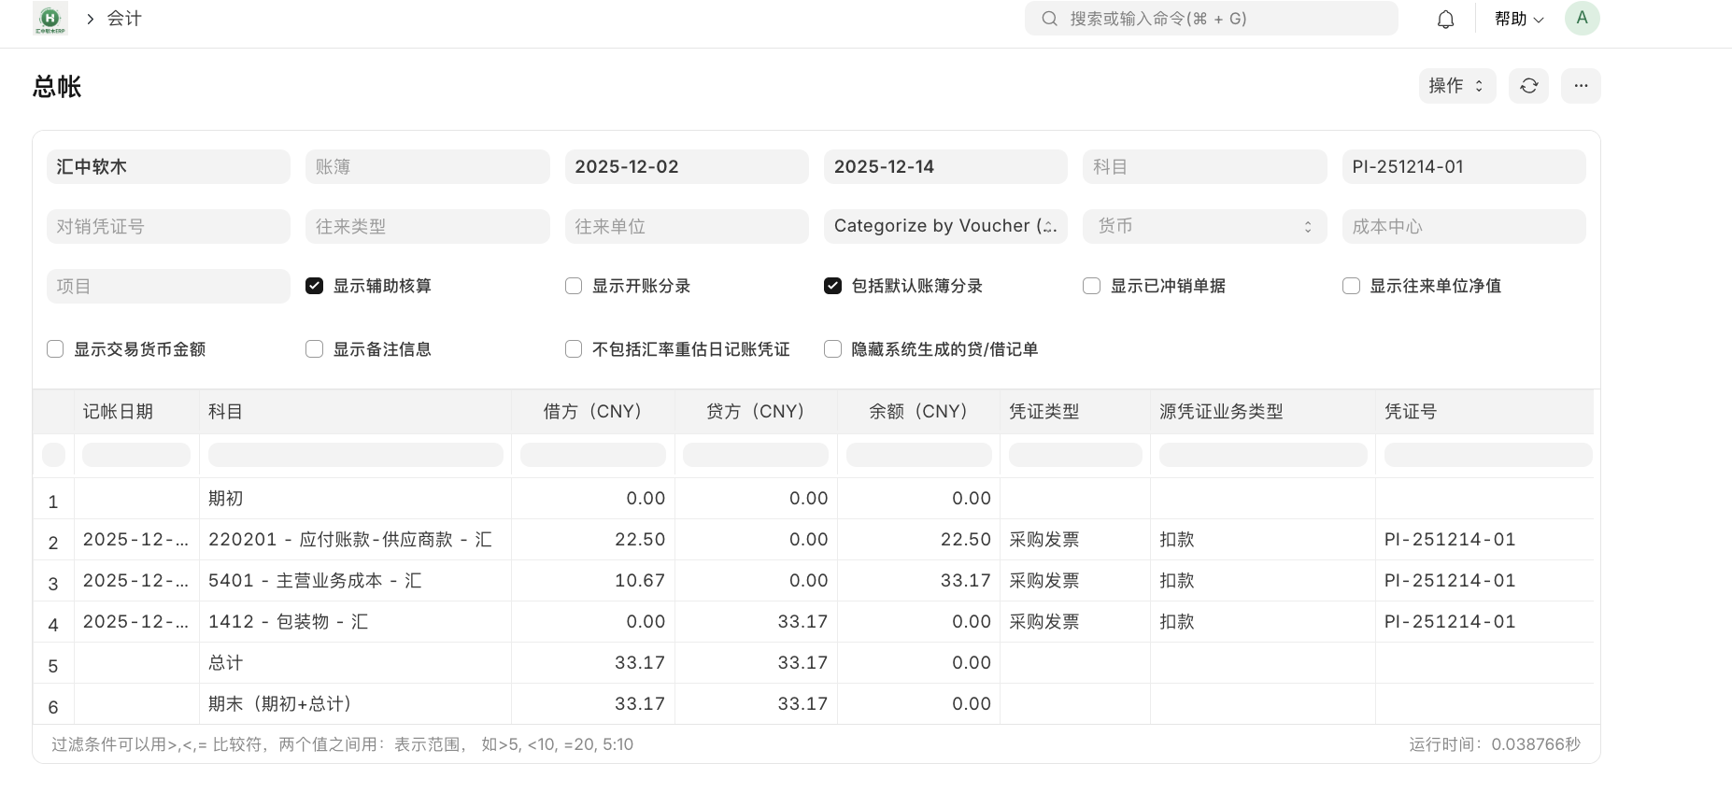Click the breadcrumb chevron arrow
Screen dimensions: 1732x792
point(91,19)
